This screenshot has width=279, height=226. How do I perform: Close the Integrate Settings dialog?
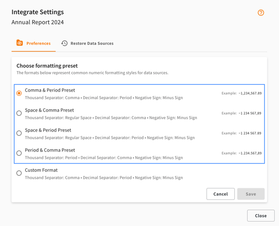(261, 216)
